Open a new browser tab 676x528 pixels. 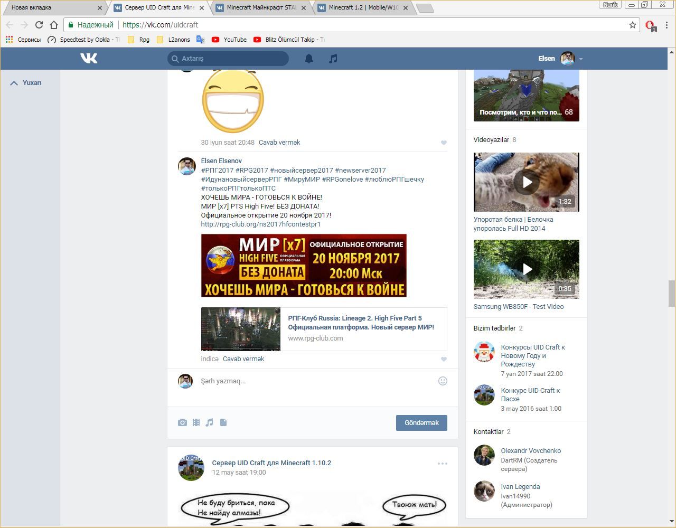point(425,8)
